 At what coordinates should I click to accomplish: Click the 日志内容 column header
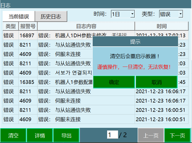86,26
